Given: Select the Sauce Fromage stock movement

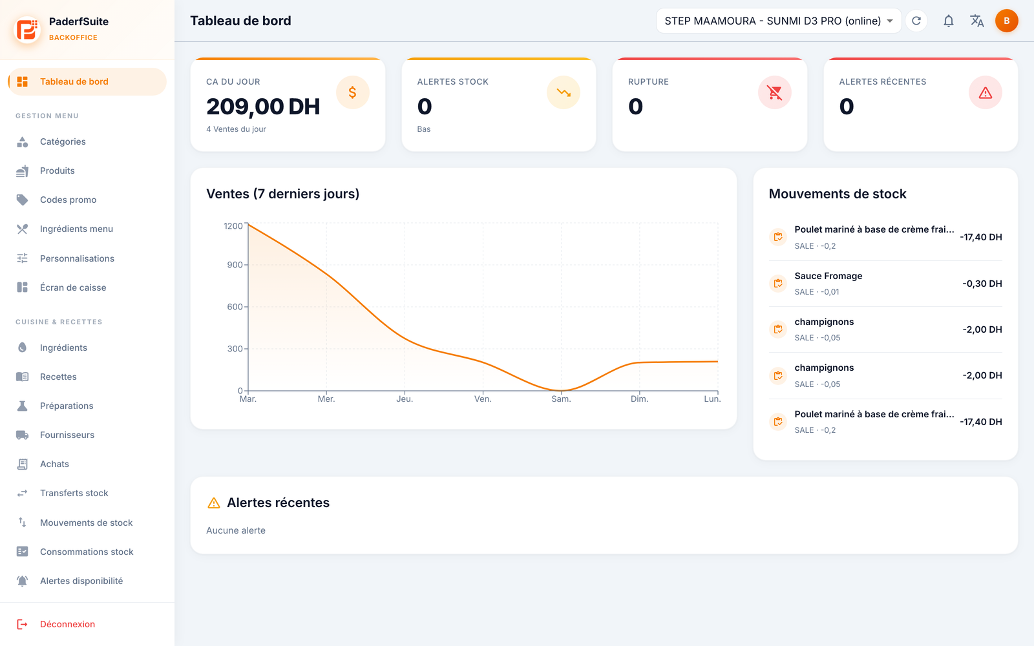Looking at the screenshot, I should coord(885,284).
